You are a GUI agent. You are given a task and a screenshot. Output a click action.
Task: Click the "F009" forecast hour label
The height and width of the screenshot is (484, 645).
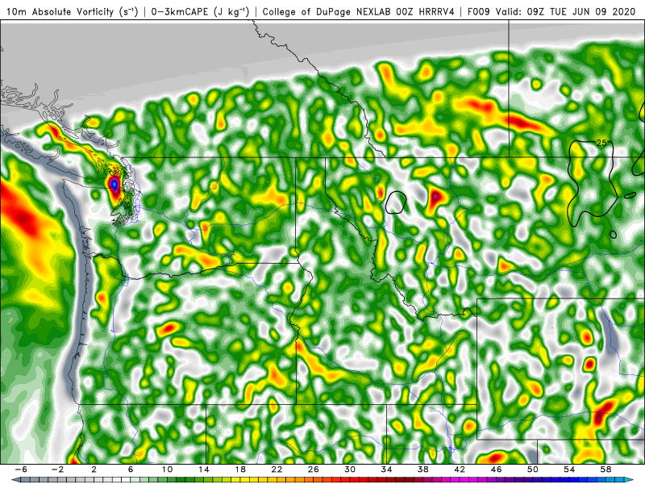coord(478,12)
